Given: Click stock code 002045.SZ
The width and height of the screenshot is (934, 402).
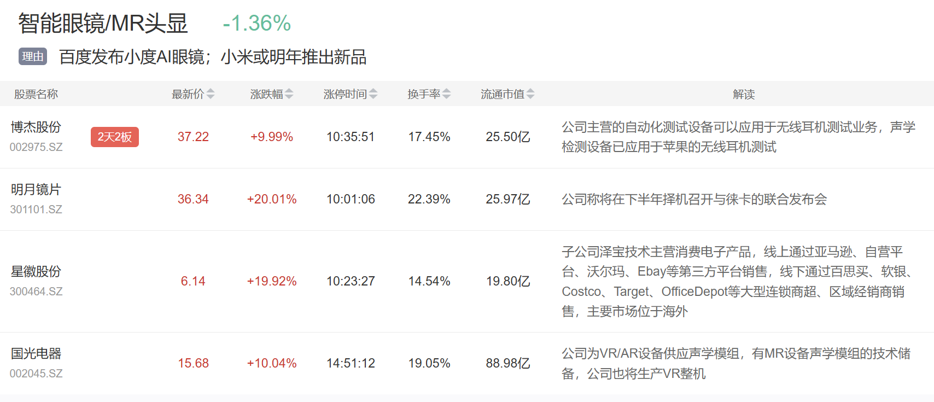Looking at the screenshot, I should tap(36, 374).
